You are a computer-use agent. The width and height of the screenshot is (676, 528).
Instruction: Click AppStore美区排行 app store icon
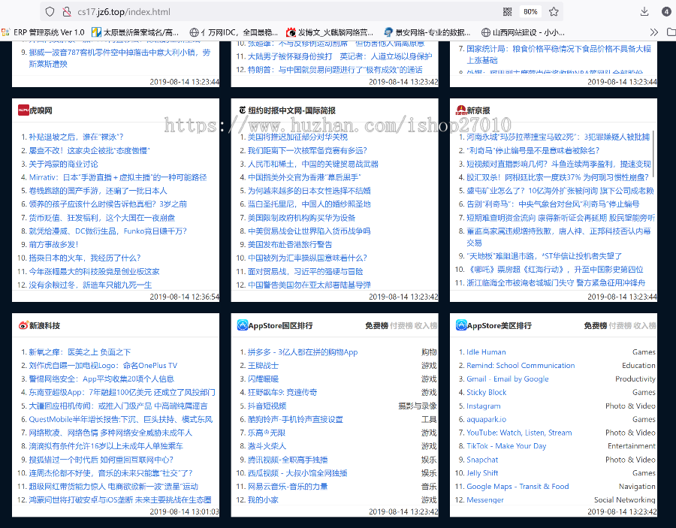tap(461, 325)
